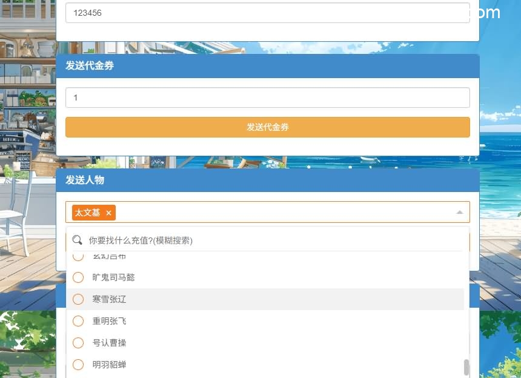The width and height of the screenshot is (521, 378).
Task: Remove the 太文基 tag via its × icon
Action: pos(108,213)
